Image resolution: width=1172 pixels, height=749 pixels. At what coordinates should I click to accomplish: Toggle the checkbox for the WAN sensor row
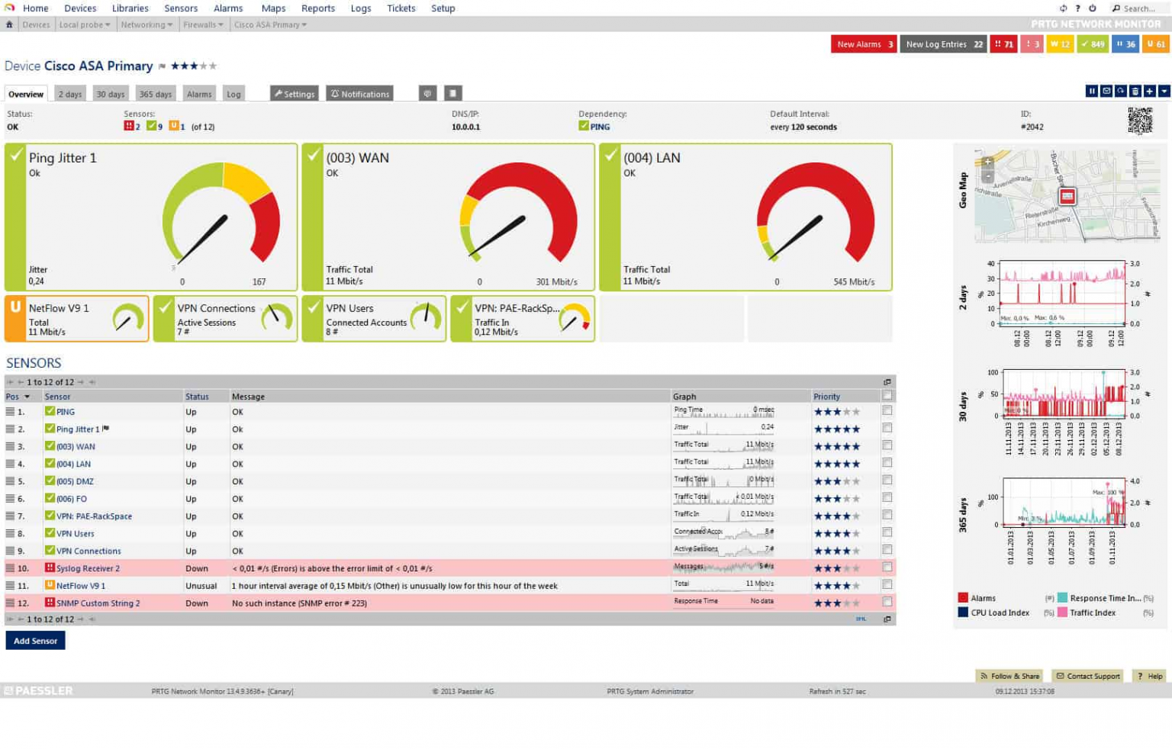pyautogui.click(x=887, y=445)
